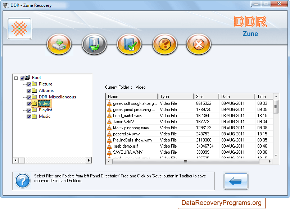Click VLC icon beside head_rush4.wmv

click(109, 116)
